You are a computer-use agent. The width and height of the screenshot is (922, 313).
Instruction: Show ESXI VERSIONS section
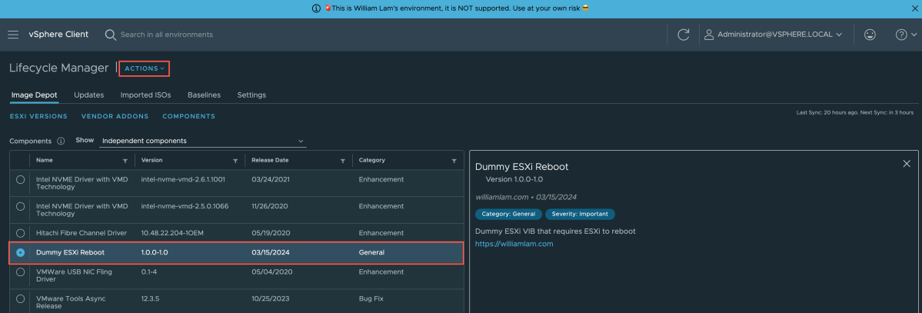(x=38, y=116)
